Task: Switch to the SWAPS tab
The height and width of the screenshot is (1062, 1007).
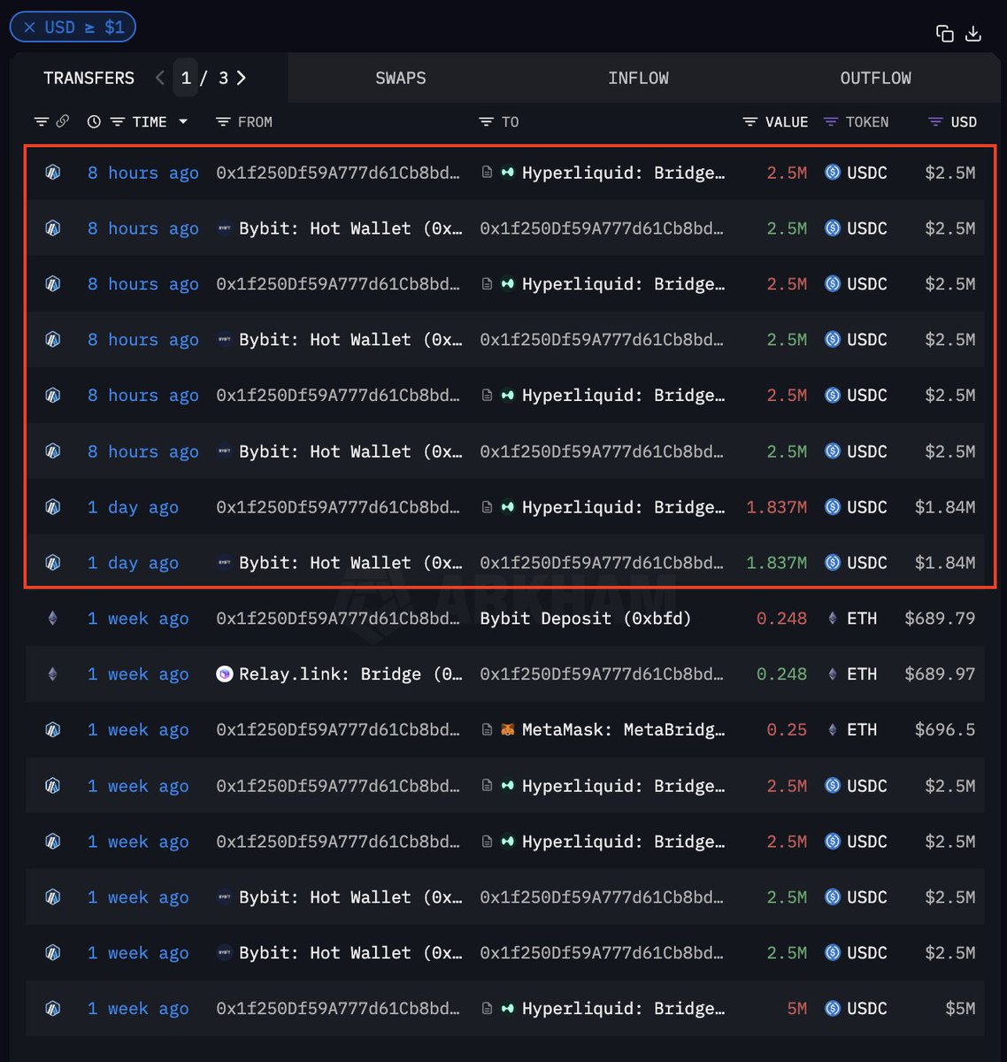Action: (x=401, y=78)
